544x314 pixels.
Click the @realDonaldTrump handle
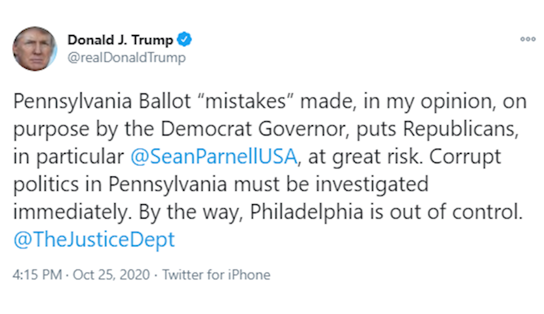pos(126,58)
